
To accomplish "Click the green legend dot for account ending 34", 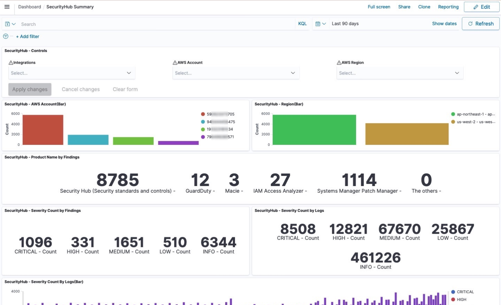I will pos(203,129).
